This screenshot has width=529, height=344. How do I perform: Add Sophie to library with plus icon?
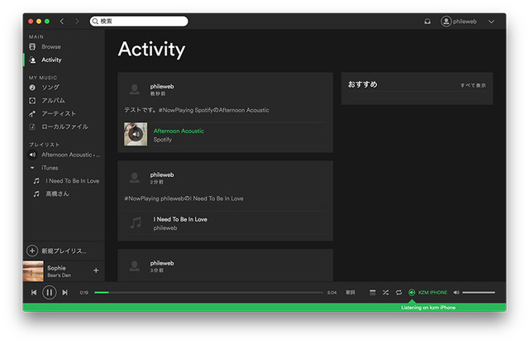point(96,270)
